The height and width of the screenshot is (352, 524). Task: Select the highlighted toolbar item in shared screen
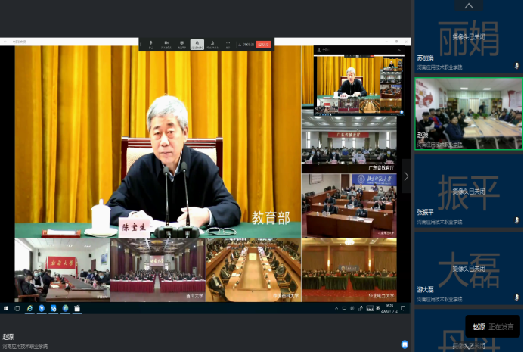point(197,44)
